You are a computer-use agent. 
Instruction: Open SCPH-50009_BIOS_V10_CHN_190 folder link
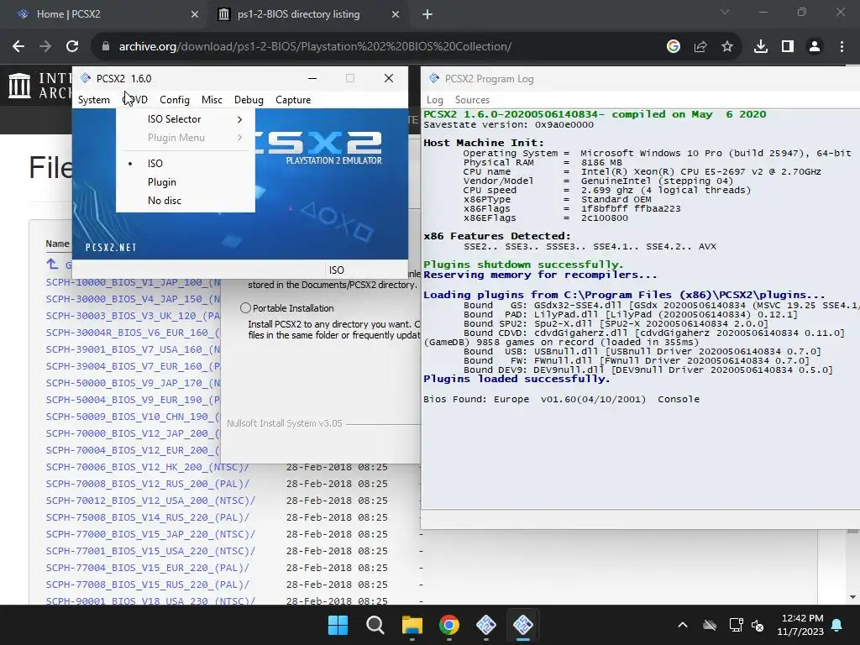click(134, 417)
